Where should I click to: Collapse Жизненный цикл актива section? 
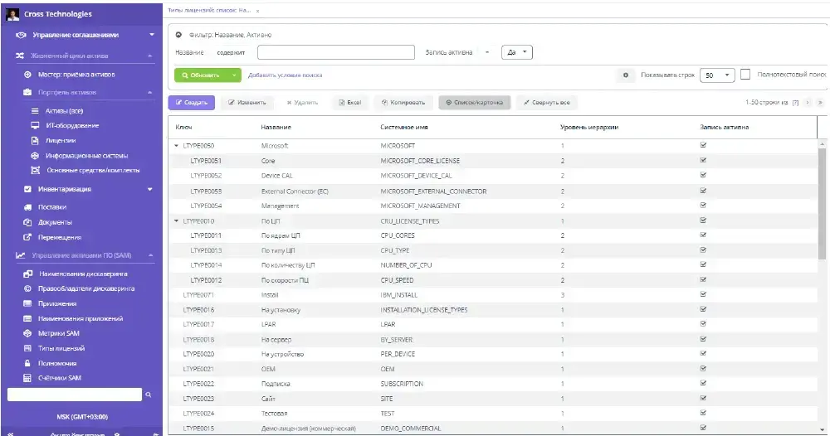(150, 56)
